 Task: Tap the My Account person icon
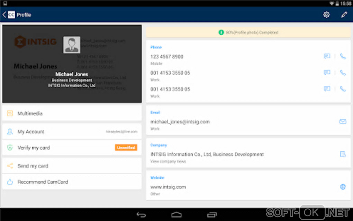(10, 132)
